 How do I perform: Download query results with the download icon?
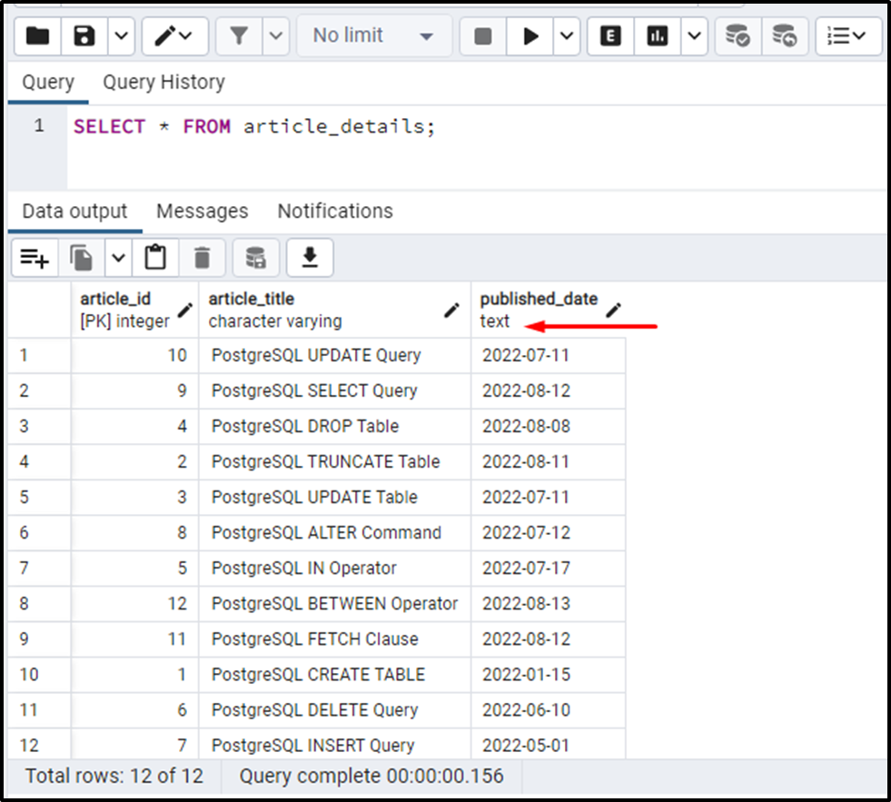point(309,257)
